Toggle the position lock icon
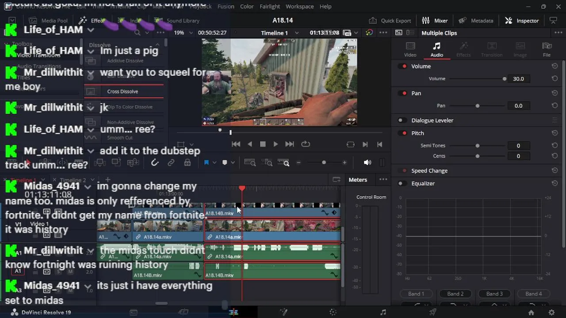The image size is (566, 318). click(x=187, y=163)
